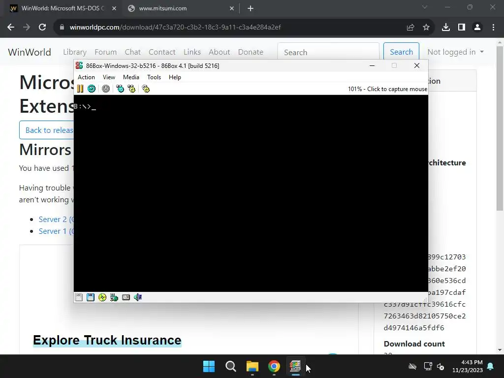Open Windows taskbar search
The width and height of the screenshot is (504, 378).
pos(231,366)
